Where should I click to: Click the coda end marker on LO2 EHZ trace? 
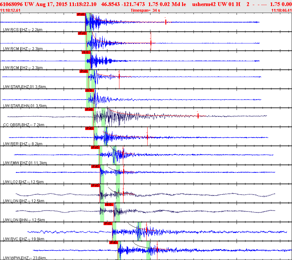pyautogui.click(x=124, y=172)
